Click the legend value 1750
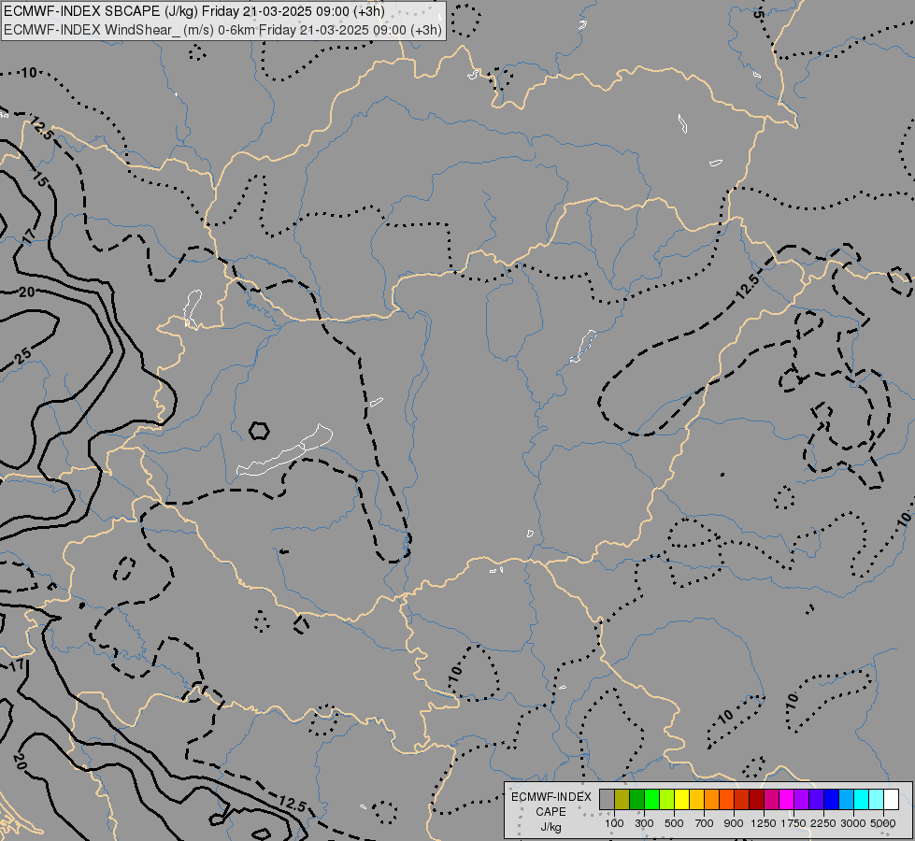This screenshot has width=915, height=841. point(793,823)
